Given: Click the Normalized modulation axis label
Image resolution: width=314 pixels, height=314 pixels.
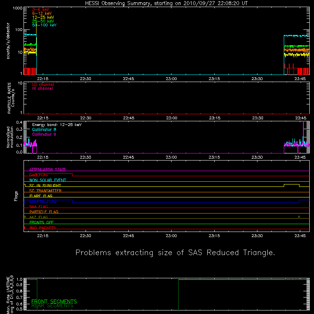Looking at the screenshot, I should [9, 137].
